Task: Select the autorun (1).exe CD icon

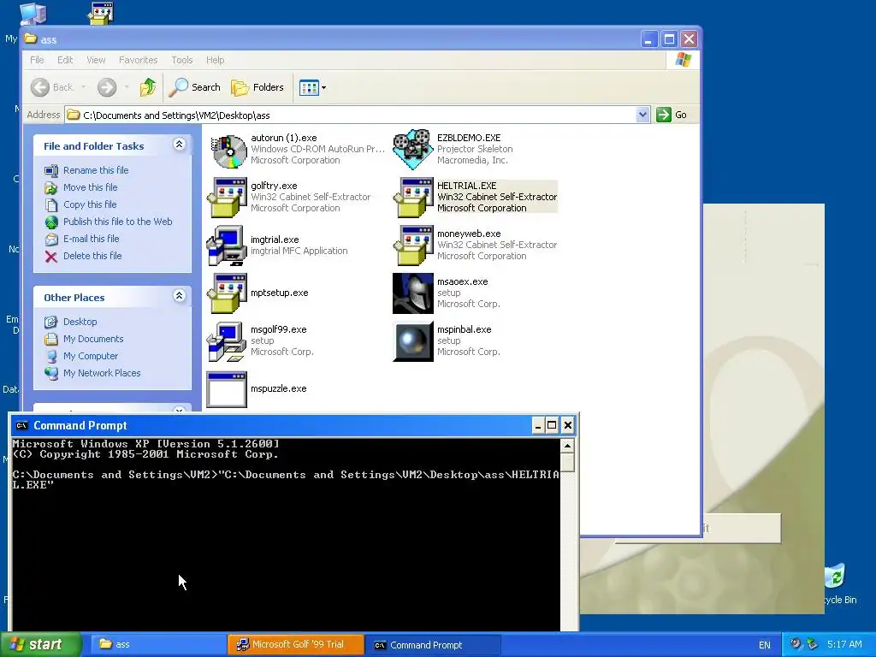Action: coord(229,150)
